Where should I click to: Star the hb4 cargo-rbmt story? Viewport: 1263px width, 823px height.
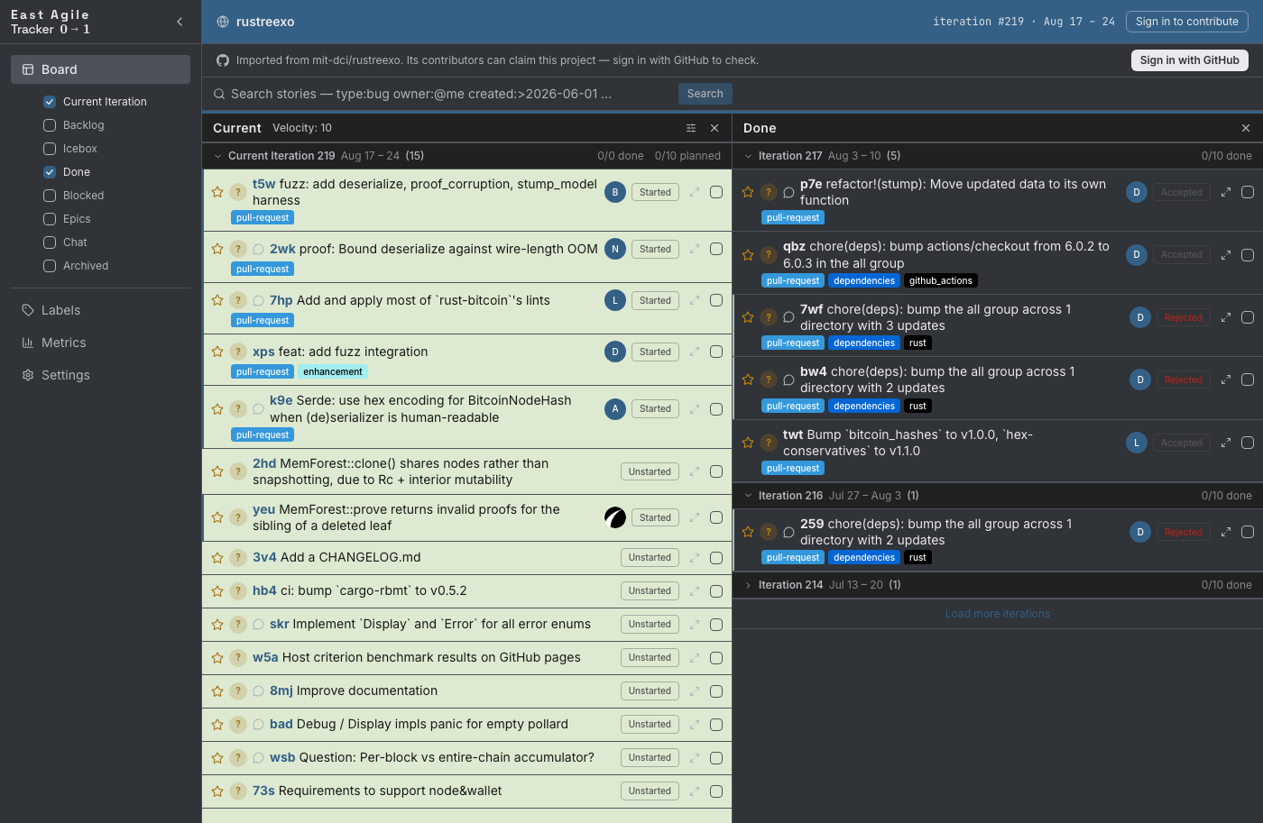(217, 591)
